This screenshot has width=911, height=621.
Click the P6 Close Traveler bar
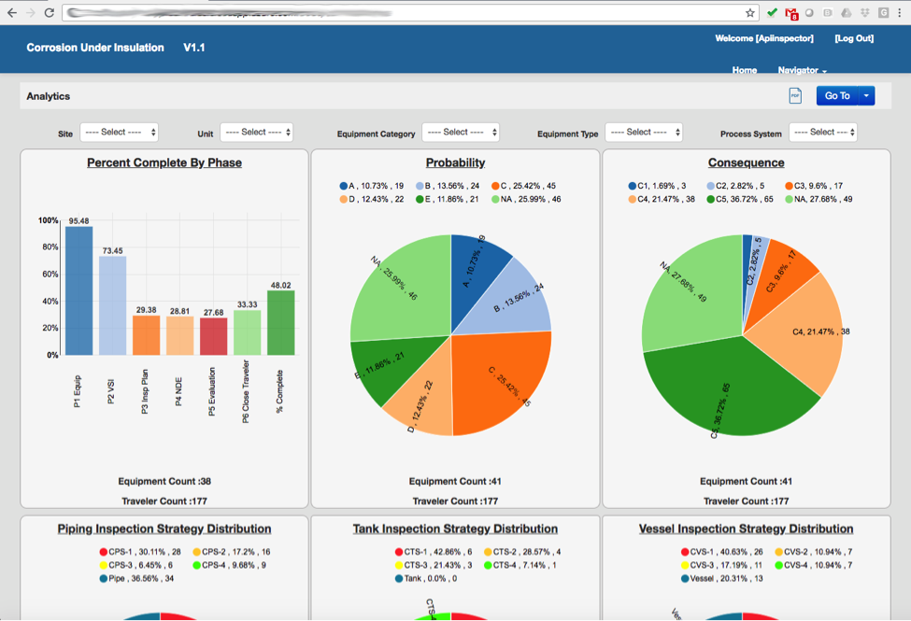tap(248, 332)
